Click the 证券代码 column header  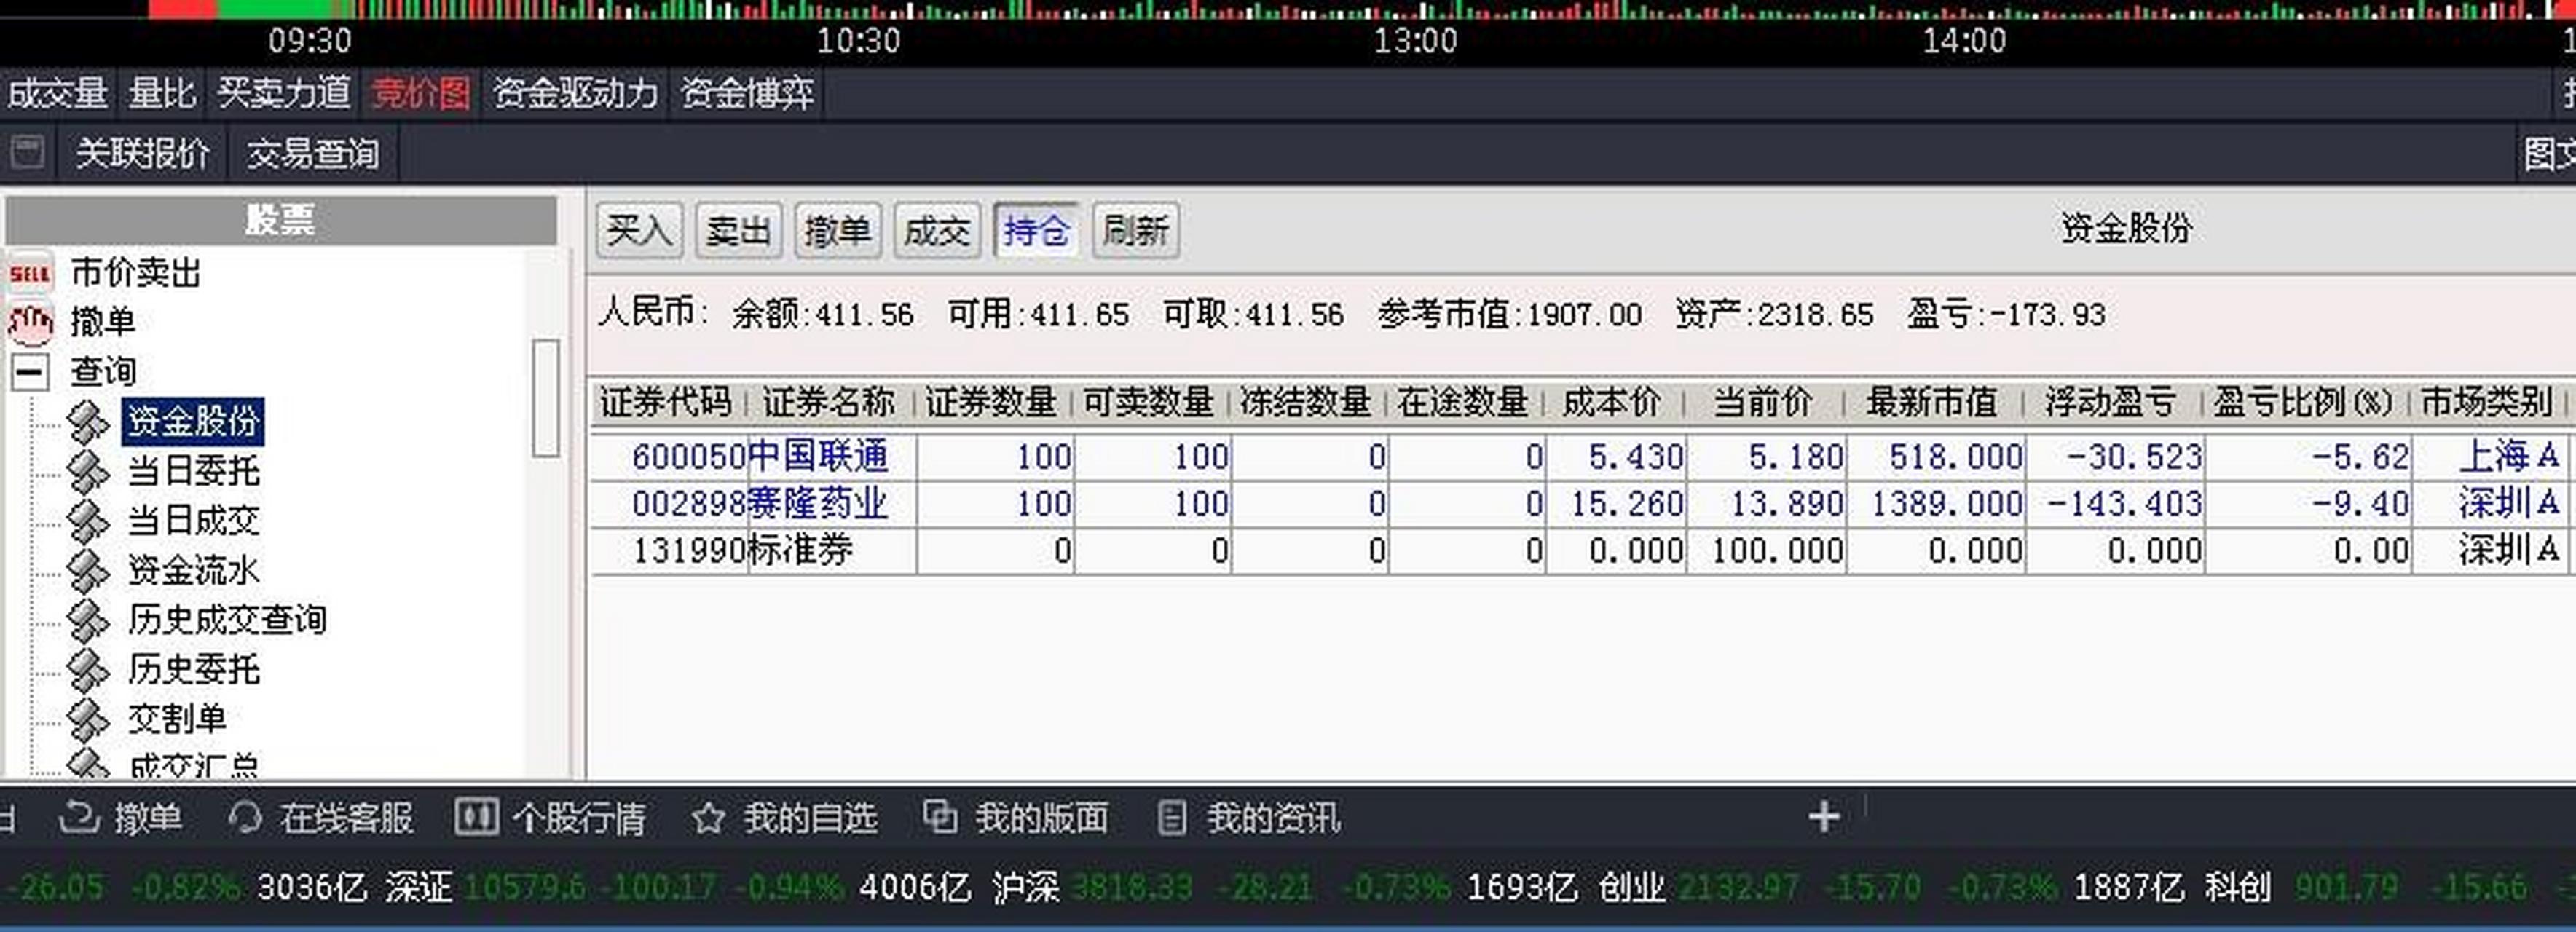coord(666,402)
